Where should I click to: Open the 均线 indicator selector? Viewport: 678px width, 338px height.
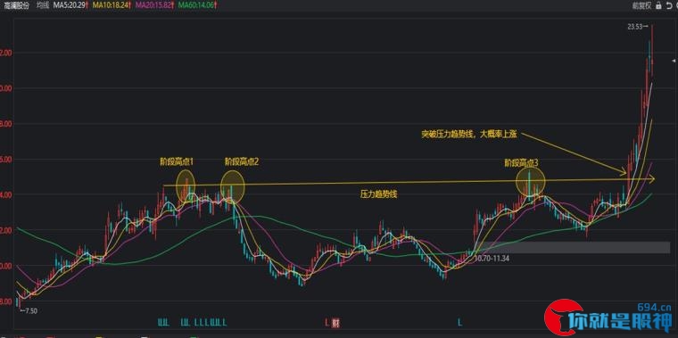click(43, 6)
